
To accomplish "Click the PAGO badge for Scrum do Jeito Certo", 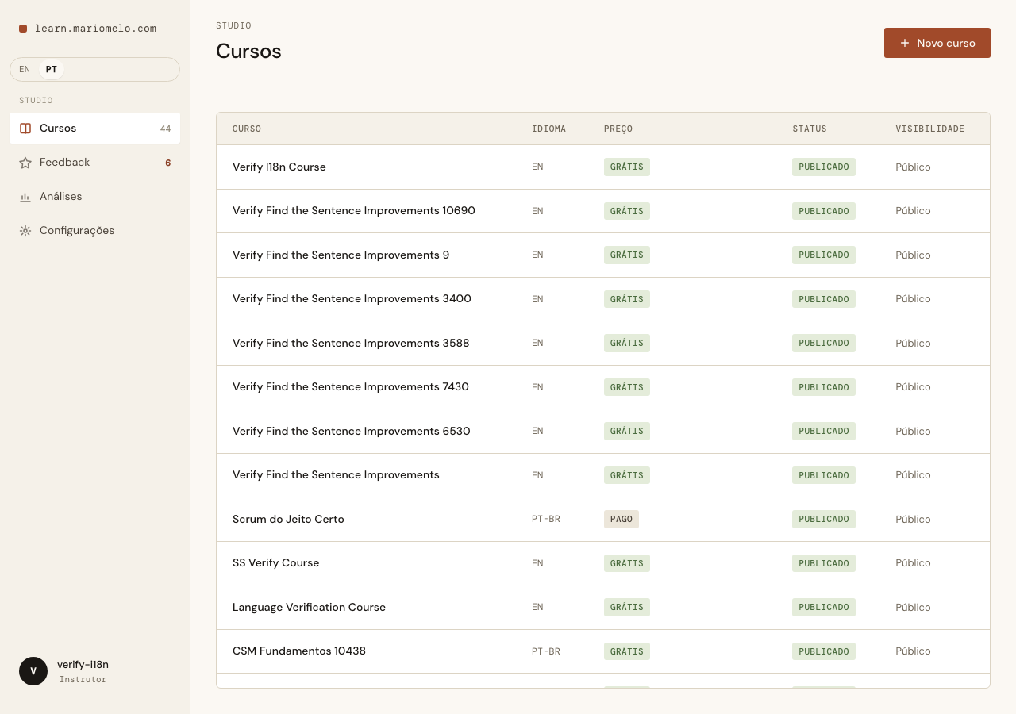I will [622, 520].
